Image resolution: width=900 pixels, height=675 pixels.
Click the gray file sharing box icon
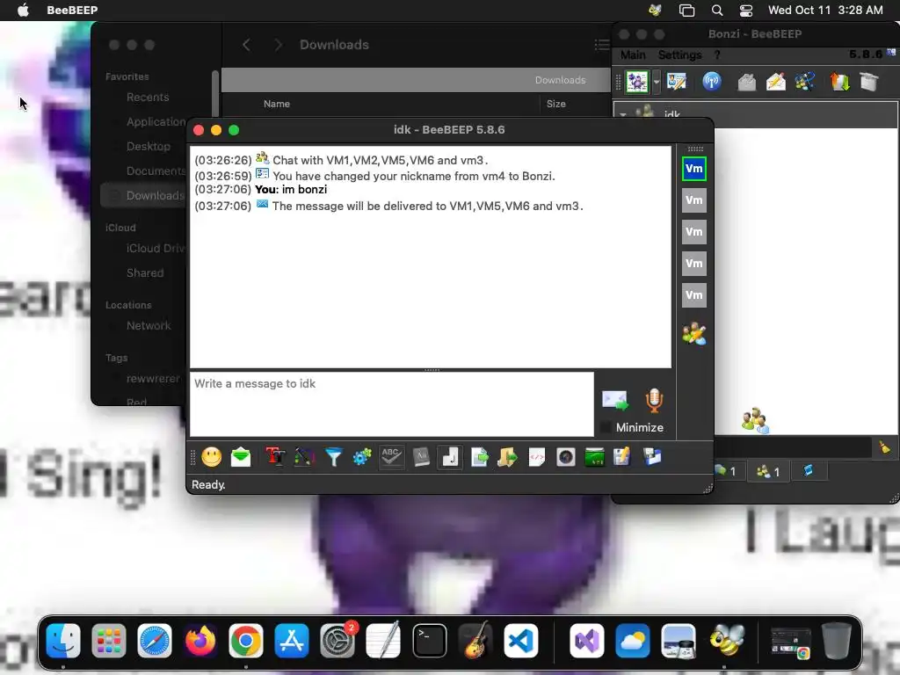point(869,82)
